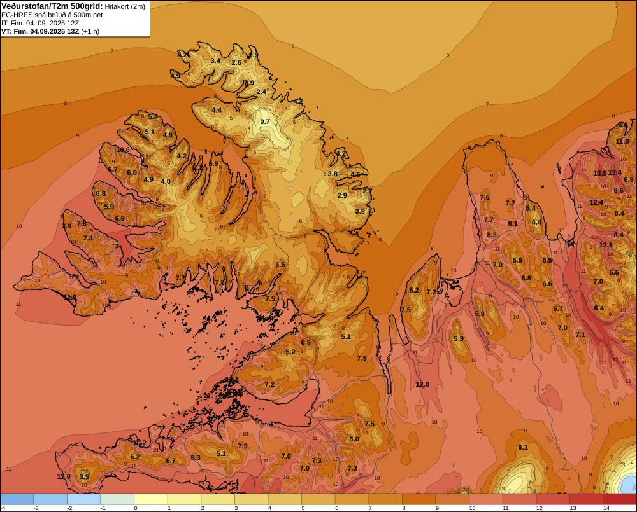
Task: Click the temperature value '6.8'
Action: pos(526,279)
